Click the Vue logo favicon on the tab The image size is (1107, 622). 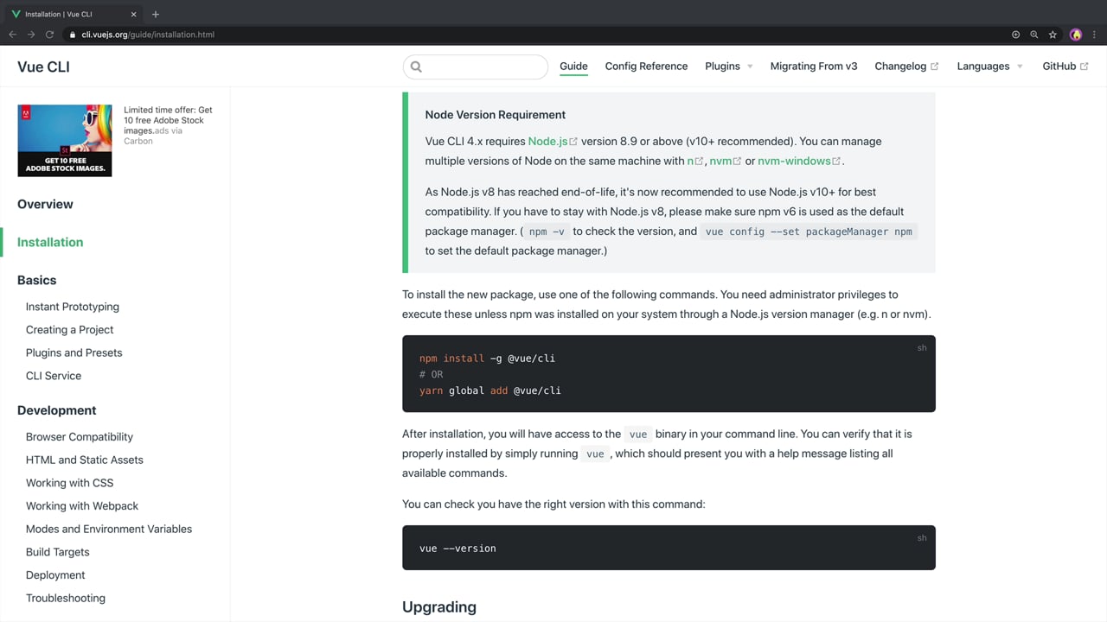click(16, 14)
